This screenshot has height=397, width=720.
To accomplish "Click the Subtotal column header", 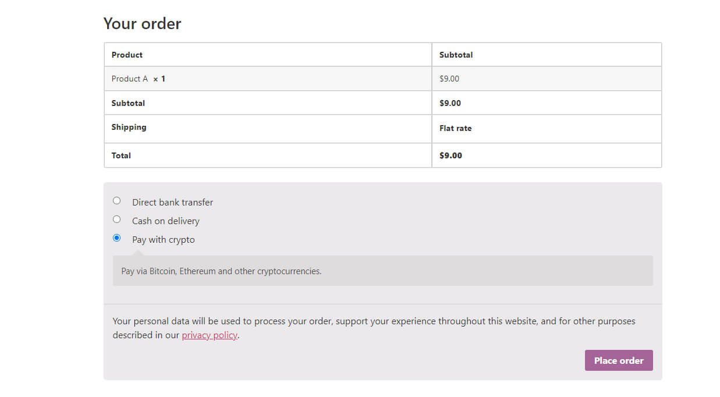I will click(x=455, y=54).
